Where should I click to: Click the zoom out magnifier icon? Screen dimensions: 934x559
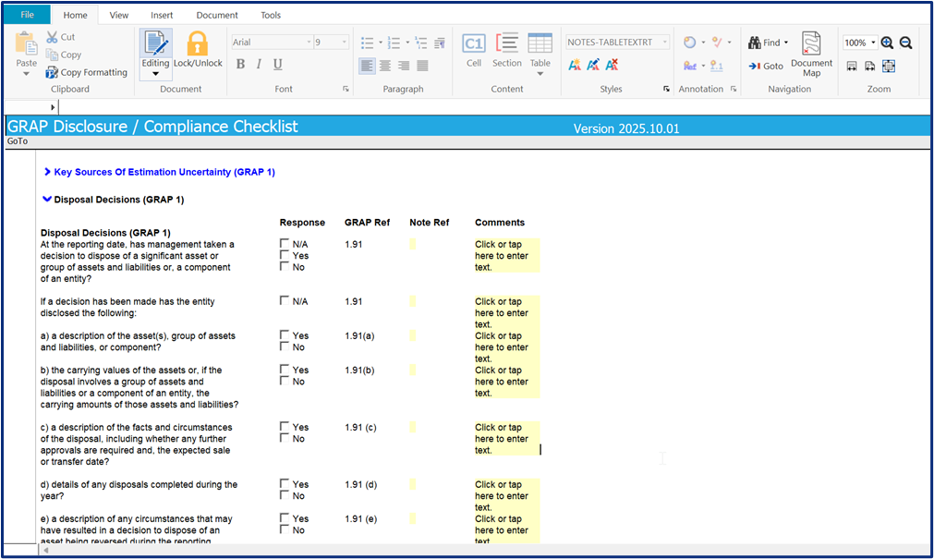click(x=906, y=43)
